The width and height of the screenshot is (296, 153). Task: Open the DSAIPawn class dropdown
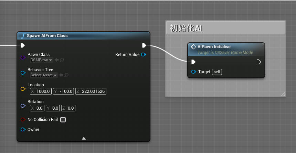tap(42, 60)
